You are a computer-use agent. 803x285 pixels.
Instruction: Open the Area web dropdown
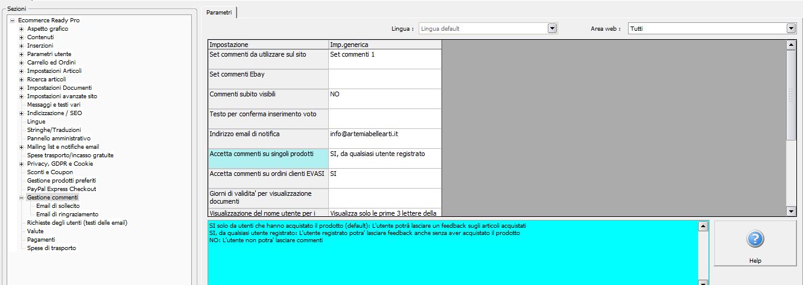(x=791, y=28)
